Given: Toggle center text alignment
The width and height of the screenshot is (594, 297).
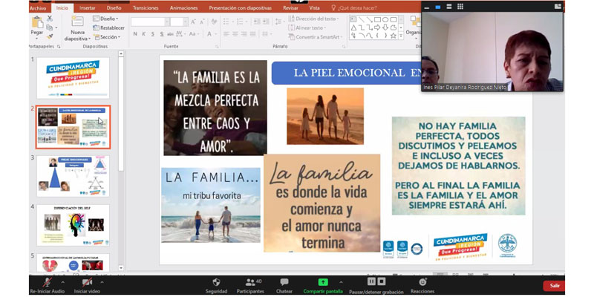Looking at the screenshot, I should [235, 34].
